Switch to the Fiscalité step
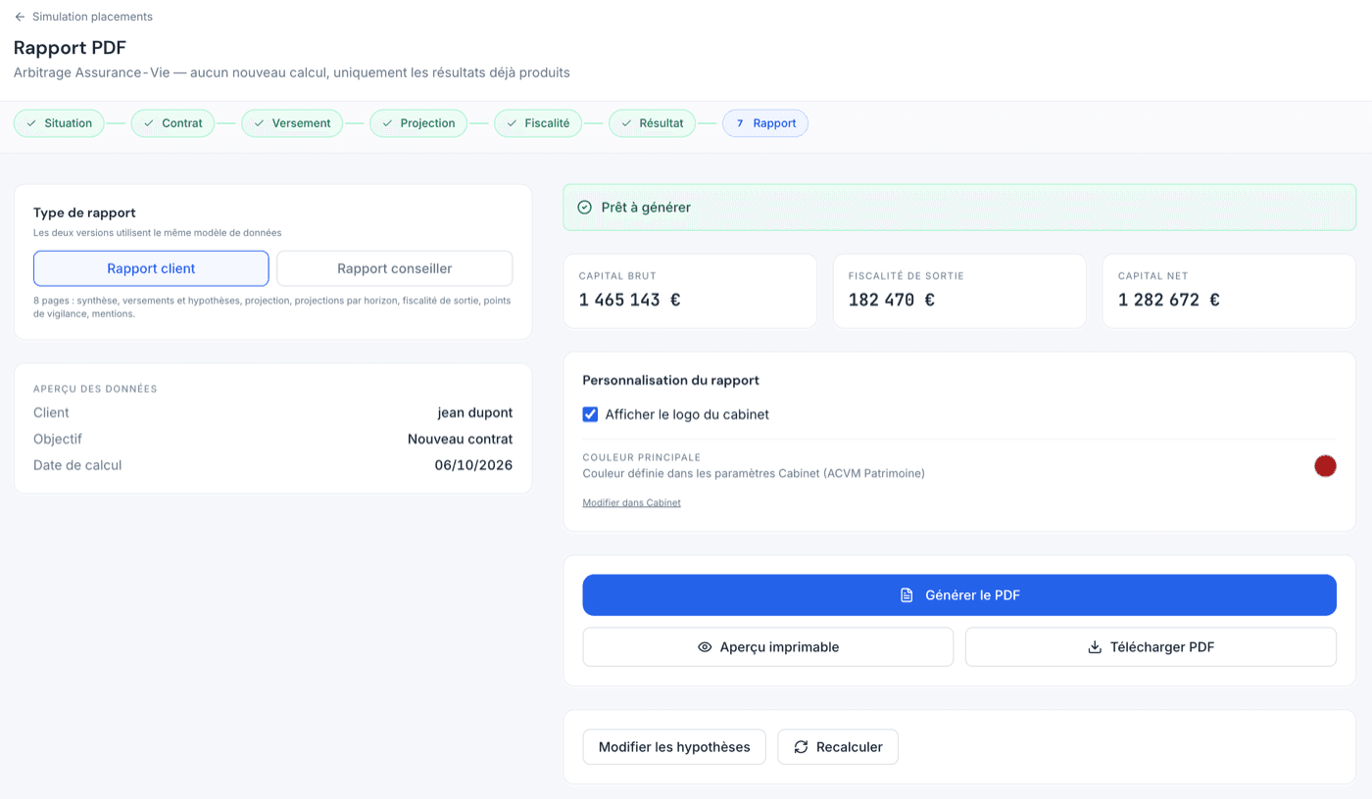 tap(538, 123)
